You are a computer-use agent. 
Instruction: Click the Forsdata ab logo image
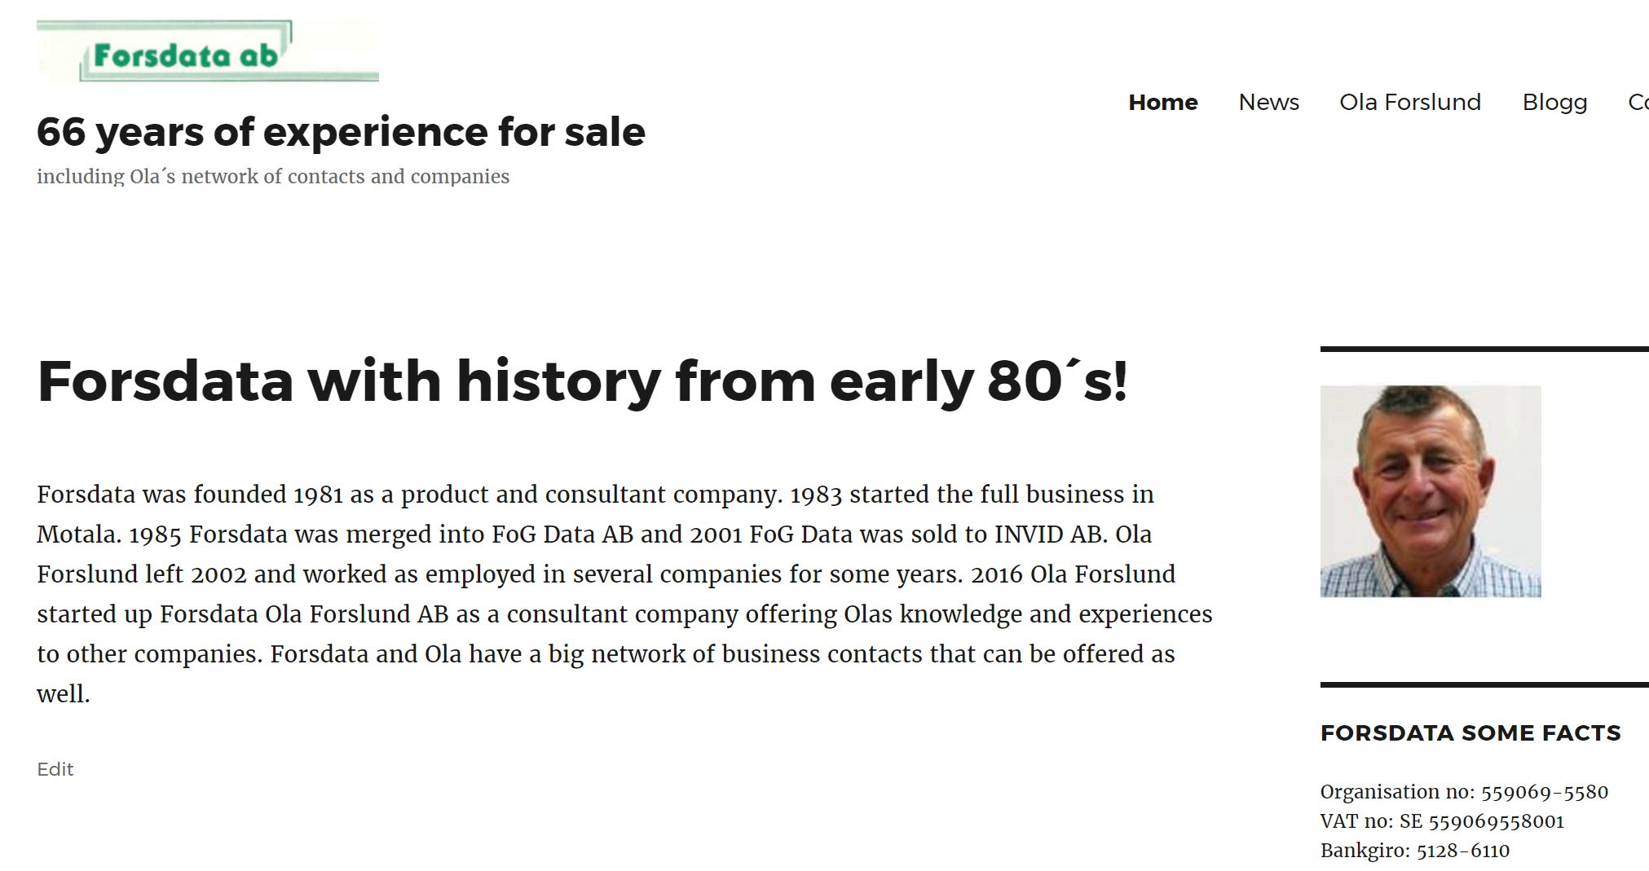coord(207,52)
